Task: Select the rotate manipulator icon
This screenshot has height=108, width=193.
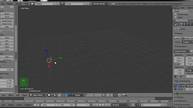Action: pos(69,95)
